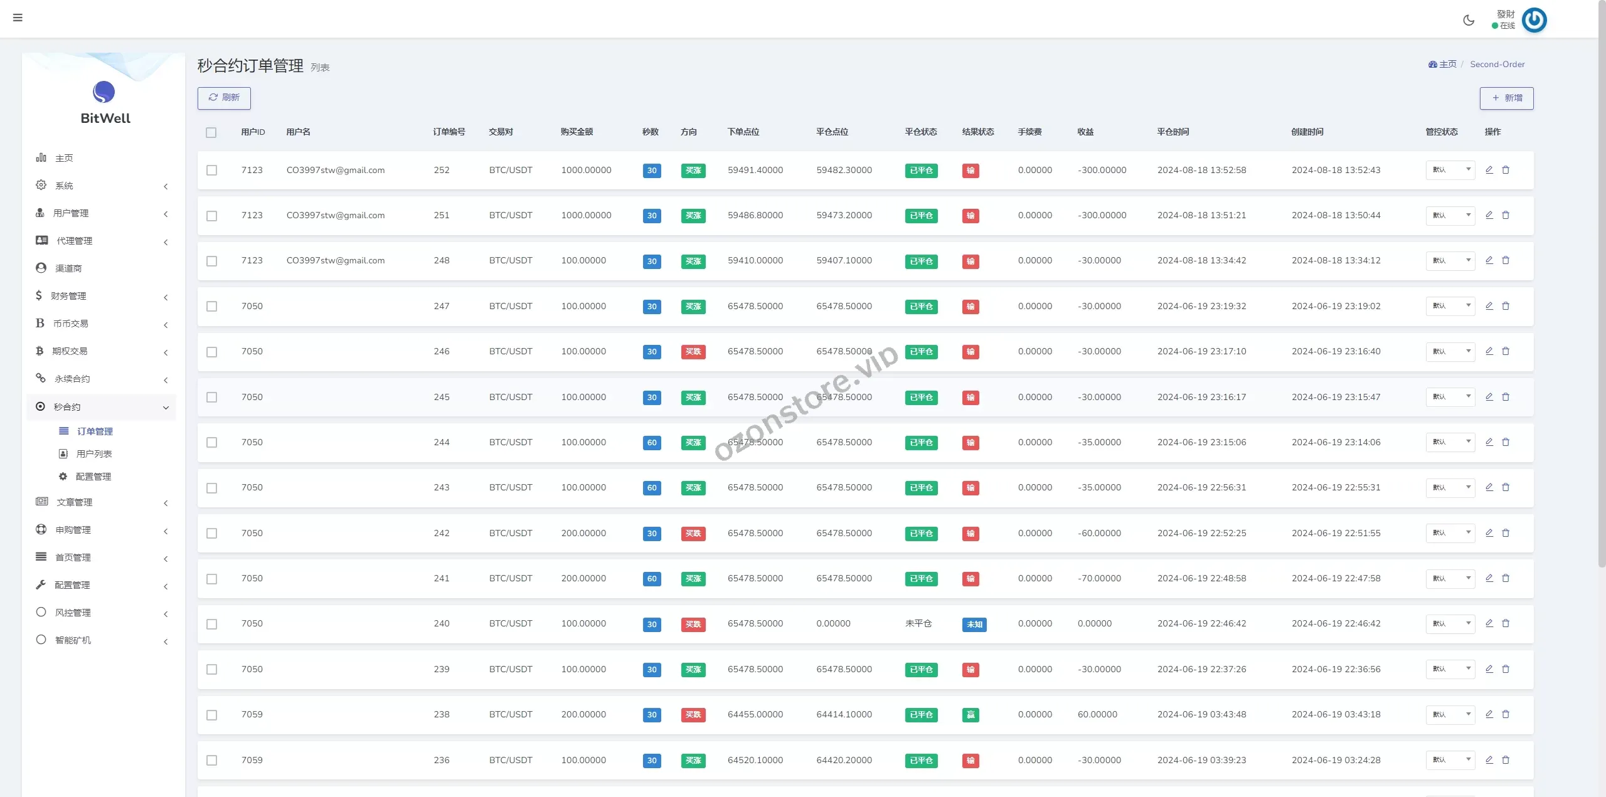Select checkbox for order 244 row
This screenshot has height=797, width=1606.
pos(212,443)
